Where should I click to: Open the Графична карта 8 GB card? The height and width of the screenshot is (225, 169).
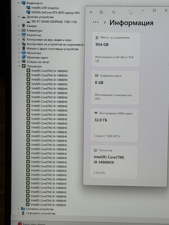tap(115, 87)
